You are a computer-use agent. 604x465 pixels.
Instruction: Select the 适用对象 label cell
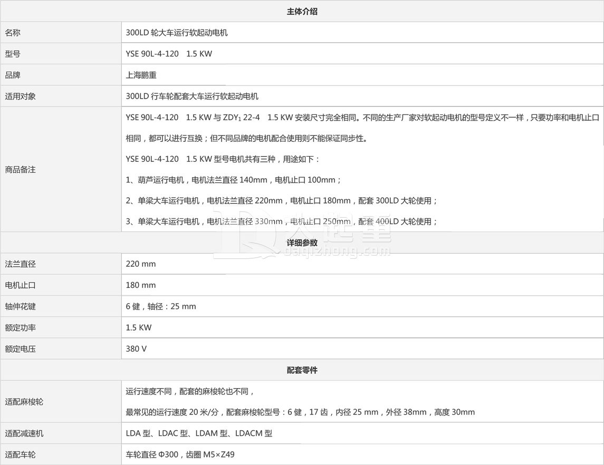[61, 96]
